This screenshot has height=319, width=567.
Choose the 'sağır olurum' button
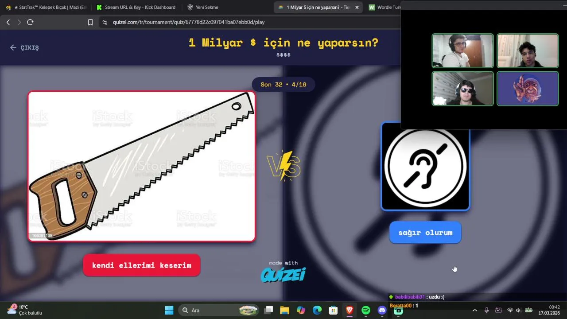point(425,233)
